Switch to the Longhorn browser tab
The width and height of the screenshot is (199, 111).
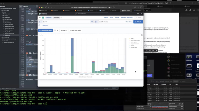pyautogui.click(x=103, y=11)
